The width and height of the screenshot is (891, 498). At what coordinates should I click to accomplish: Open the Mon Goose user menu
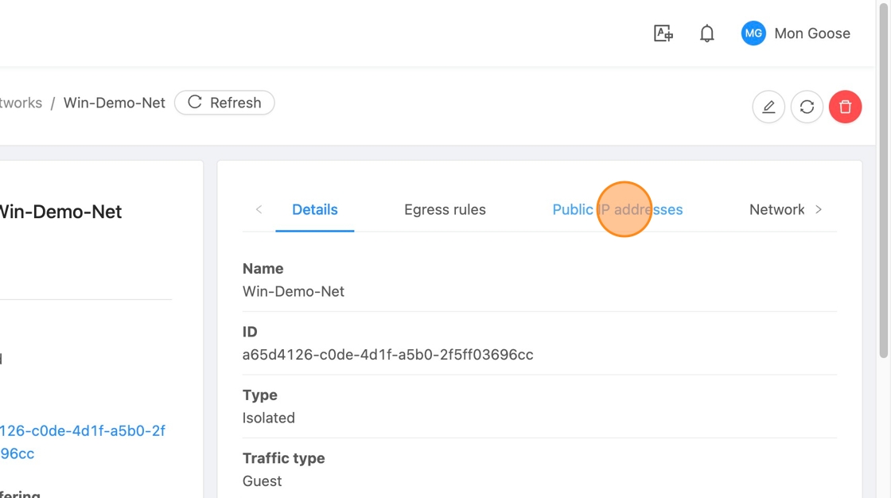pos(811,33)
